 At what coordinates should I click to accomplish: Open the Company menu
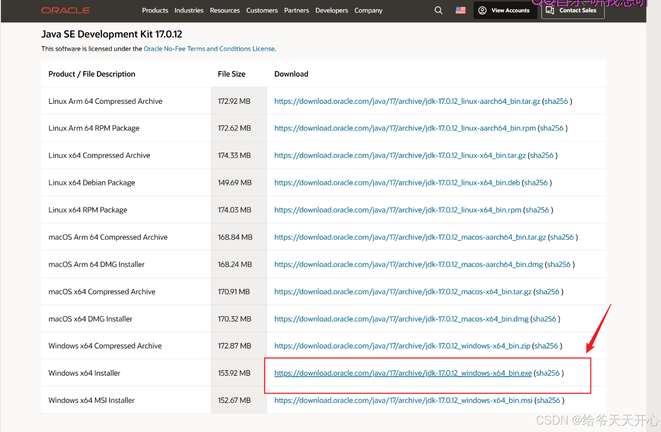pyautogui.click(x=368, y=10)
